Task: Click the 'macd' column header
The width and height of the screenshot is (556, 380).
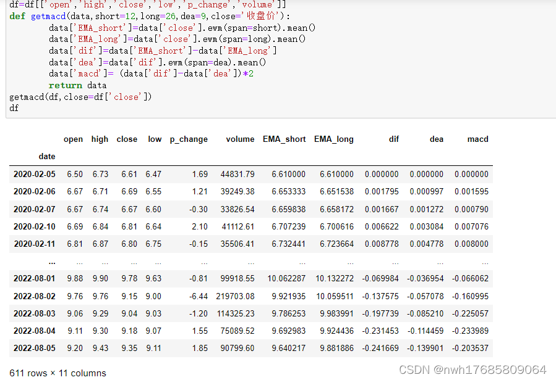Action: coord(477,139)
